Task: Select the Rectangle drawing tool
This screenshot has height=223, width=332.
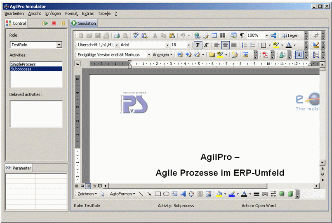Action: [158, 194]
